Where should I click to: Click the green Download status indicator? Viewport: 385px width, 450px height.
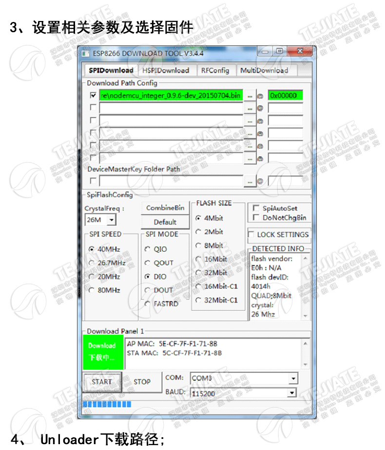pos(103,352)
